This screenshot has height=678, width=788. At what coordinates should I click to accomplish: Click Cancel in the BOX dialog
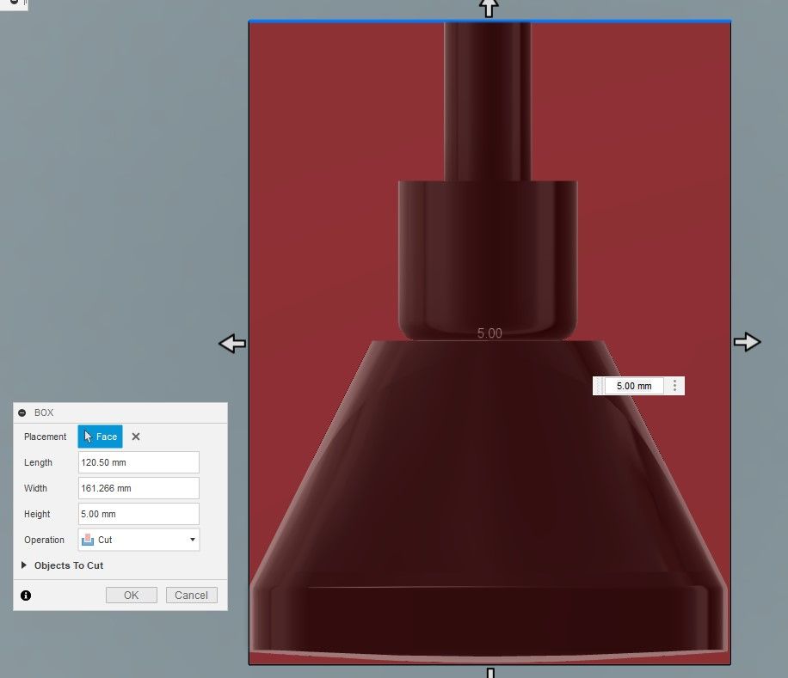tap(192, 596)
